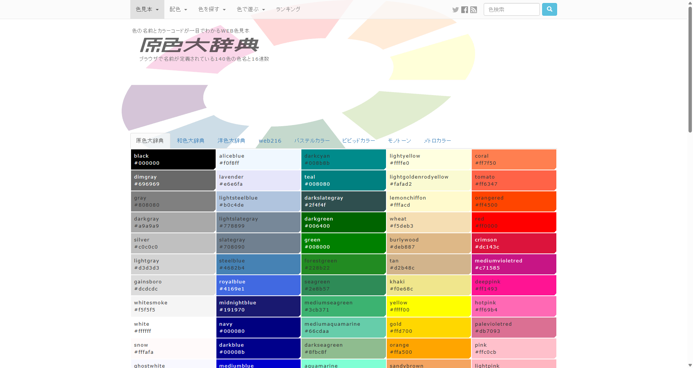Choose the darkslategray #2f4f4f swatch
The image size is (693, 368).
coord(344,201)
